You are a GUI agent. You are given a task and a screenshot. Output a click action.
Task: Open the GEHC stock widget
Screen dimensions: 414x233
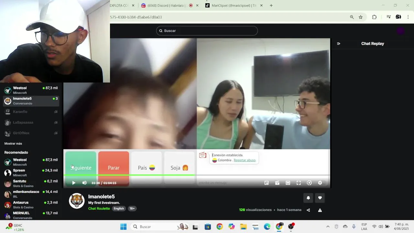pos(15,227)
